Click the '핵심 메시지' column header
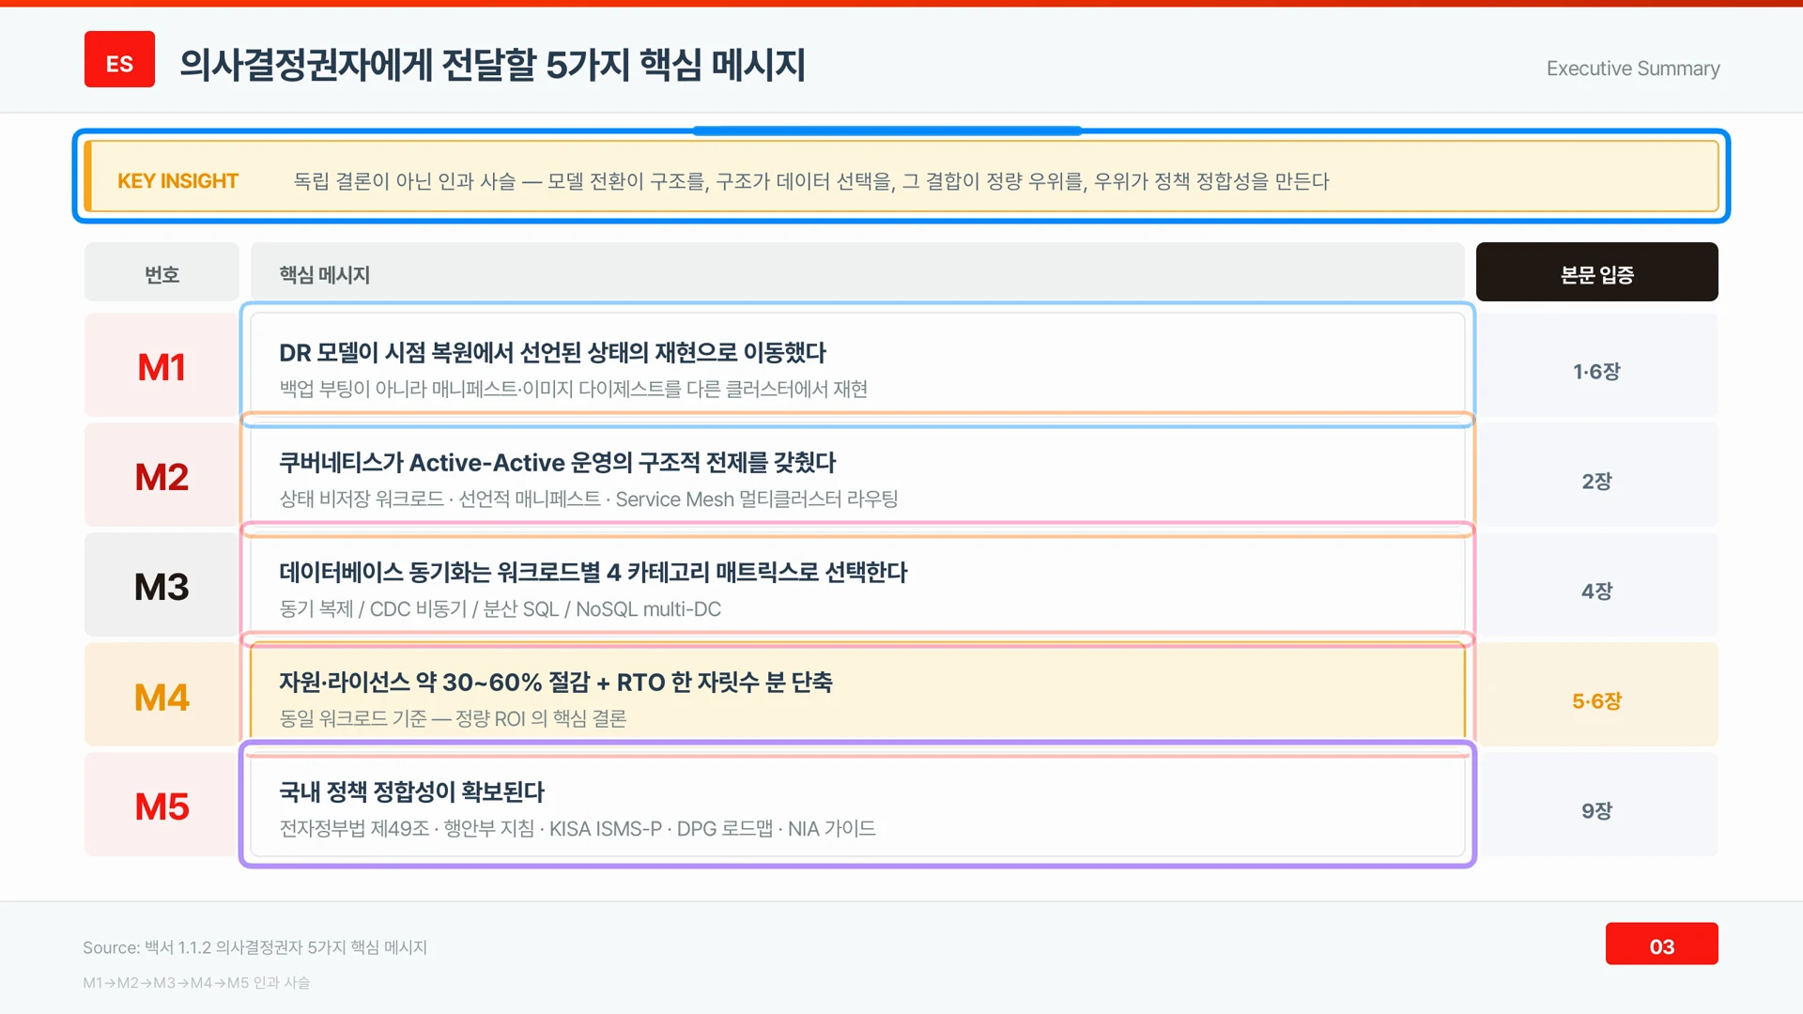This screenshot has height=1014, width=1803. [857, 272]
